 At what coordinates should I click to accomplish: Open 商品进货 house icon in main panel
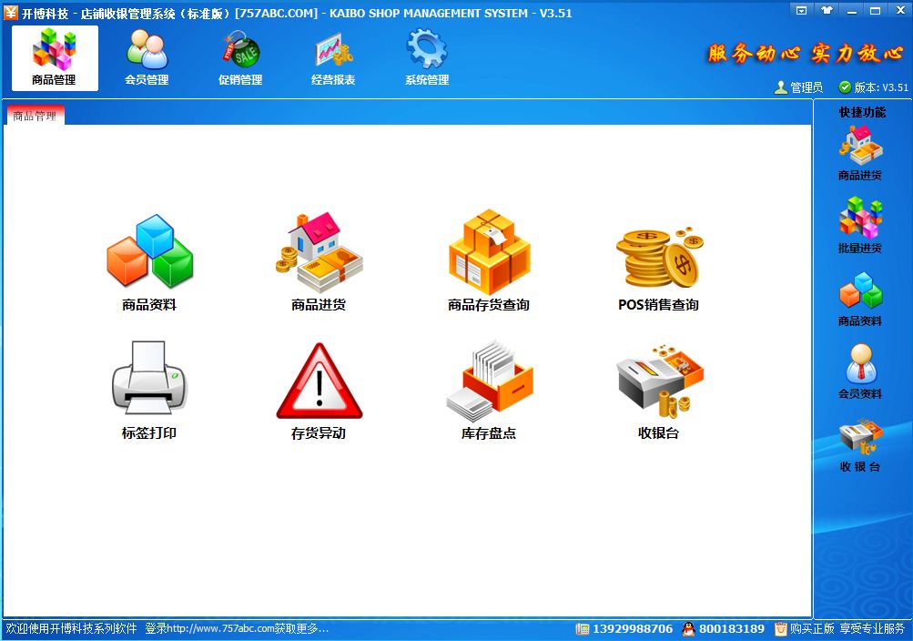(x=319, y=262)
